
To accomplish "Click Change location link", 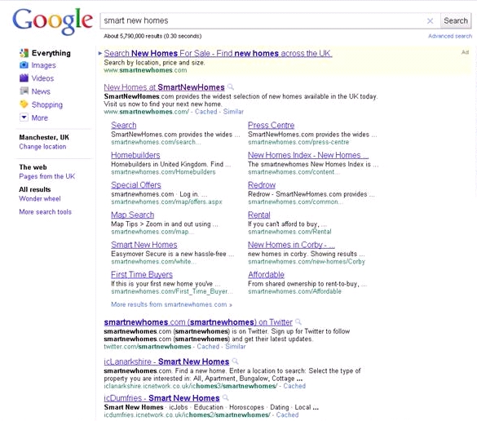I will click(x=42, y=146).
